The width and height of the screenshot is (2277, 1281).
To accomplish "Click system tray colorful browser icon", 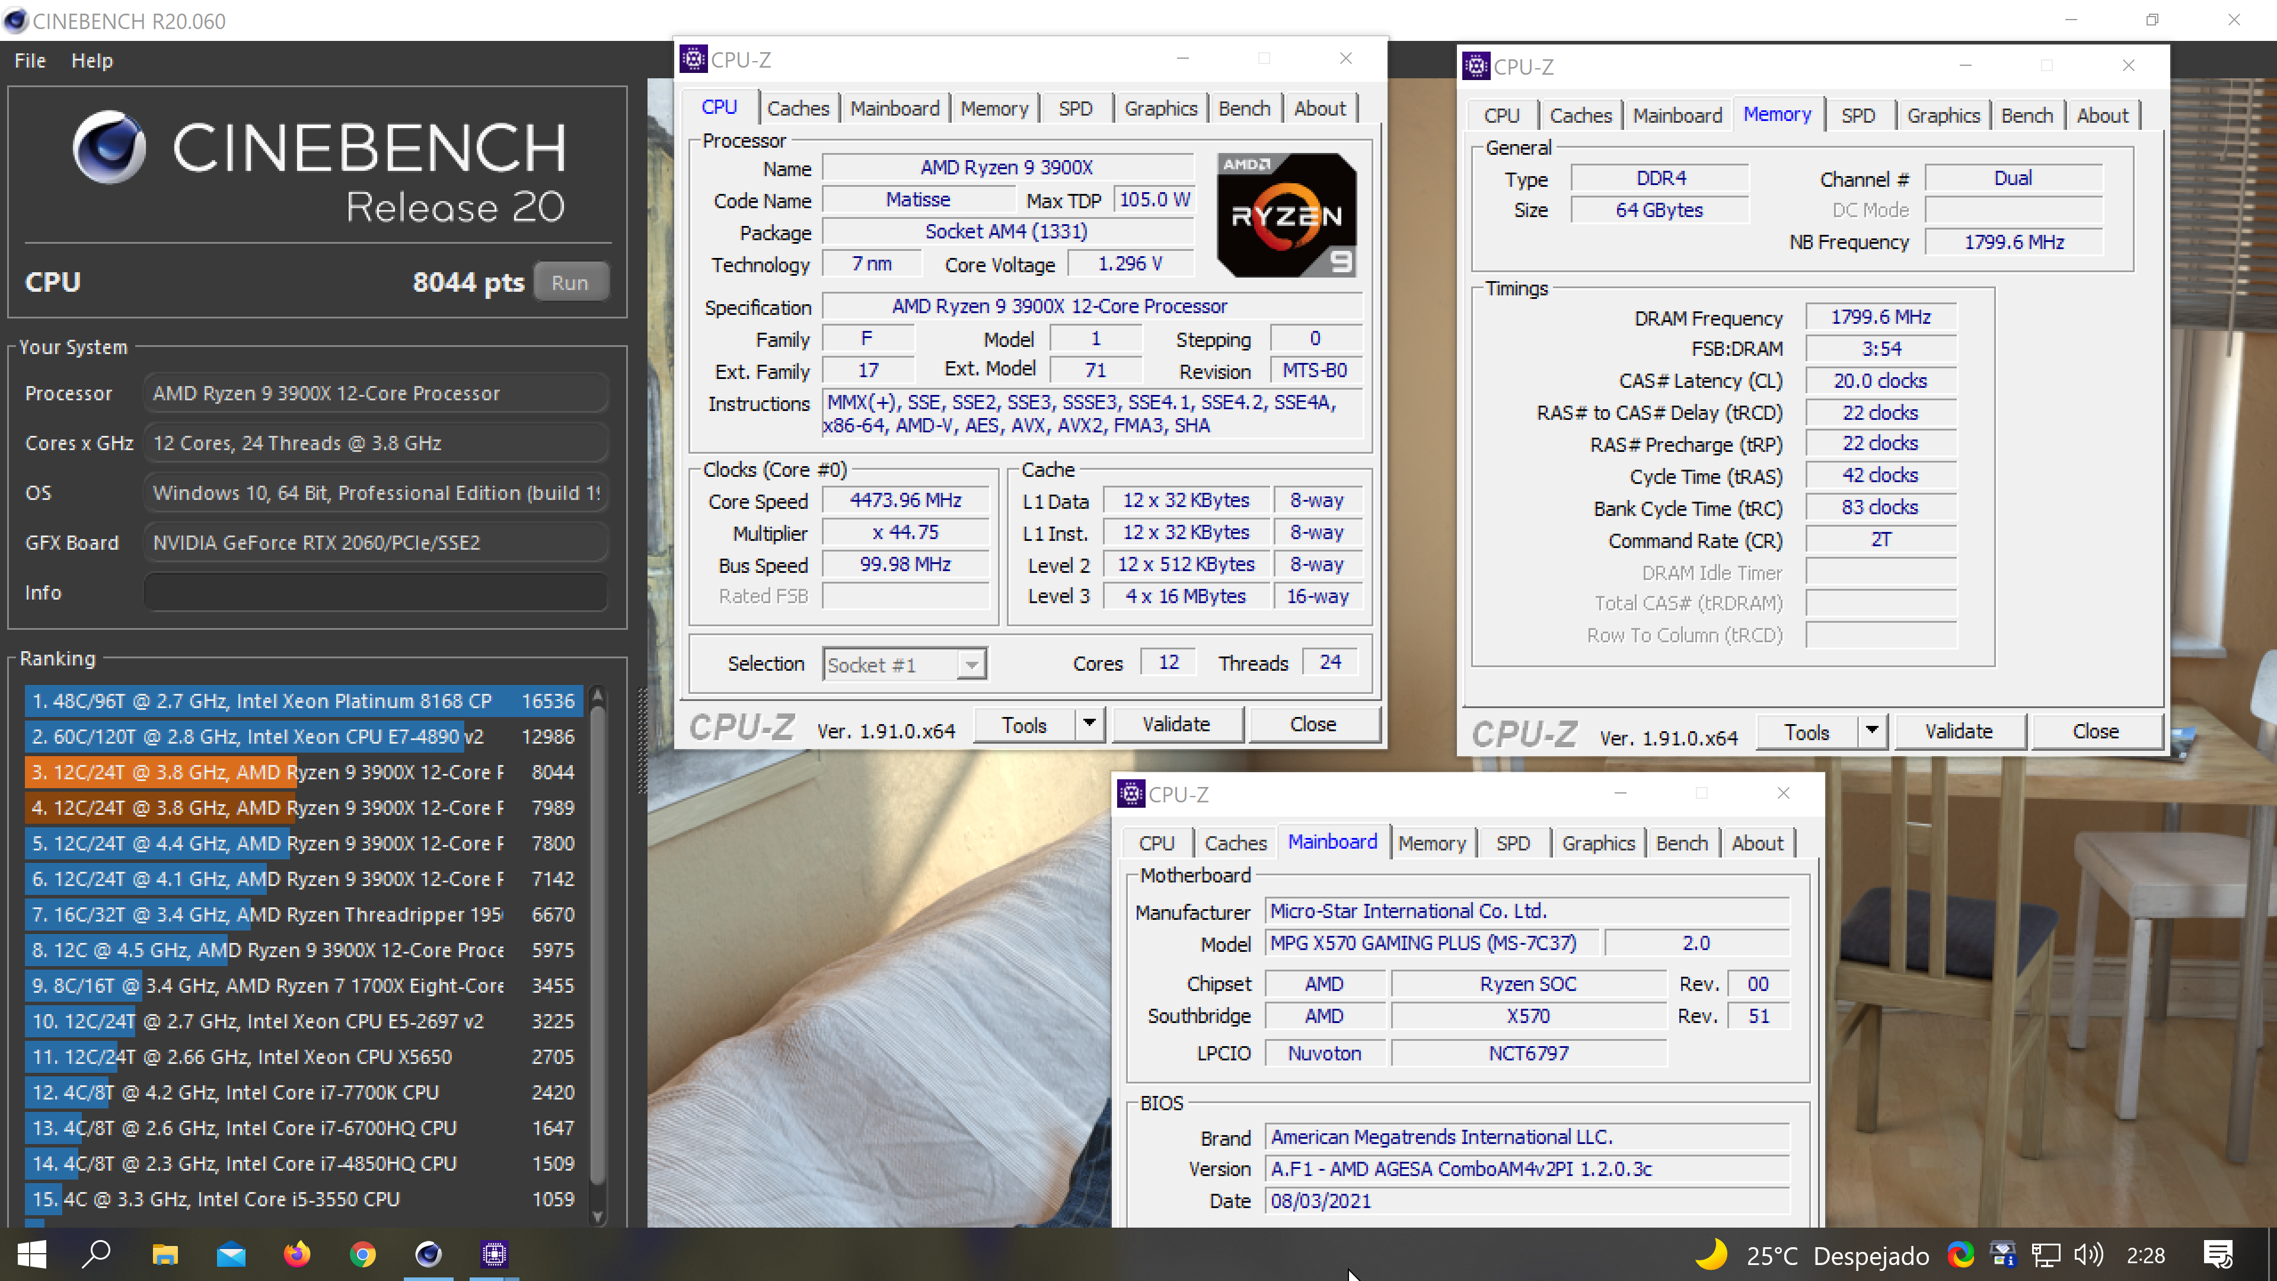I will click(1960, 1254).
